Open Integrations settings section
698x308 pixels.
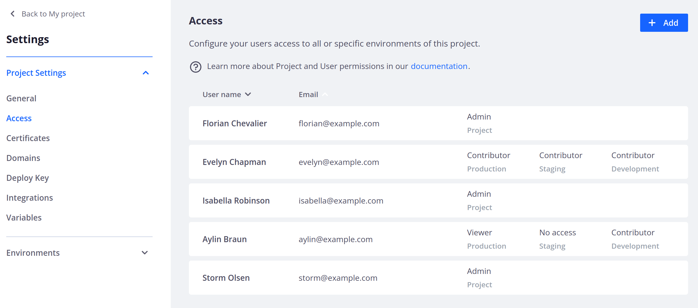pos(29,198)
